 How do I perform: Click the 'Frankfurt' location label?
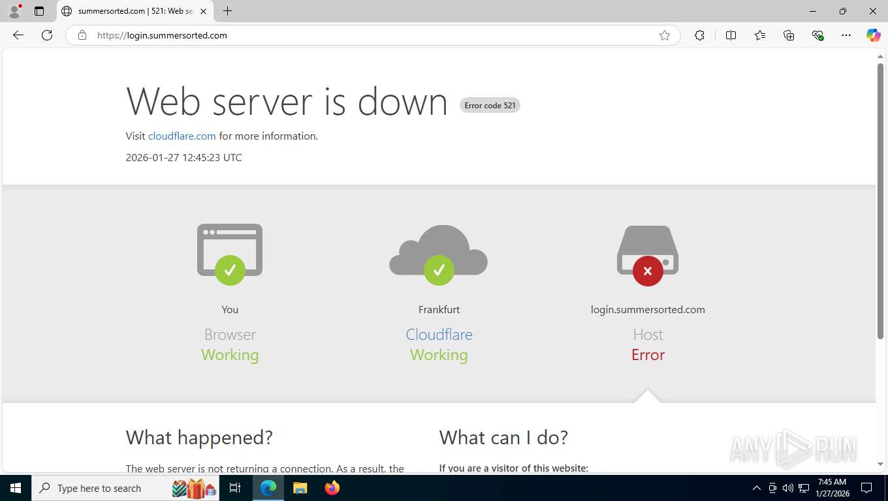(439, 309)
